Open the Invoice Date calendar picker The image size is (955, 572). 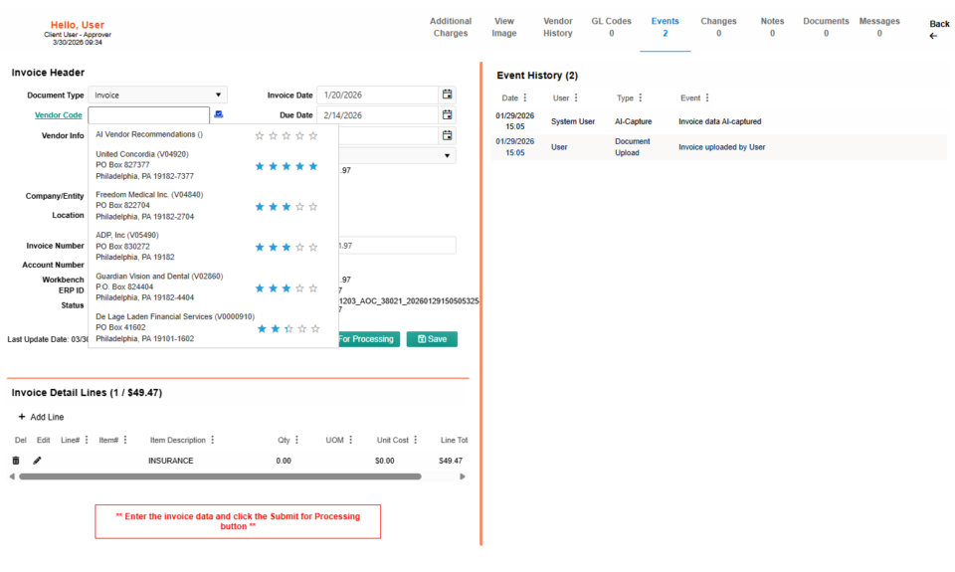point(448,95)
